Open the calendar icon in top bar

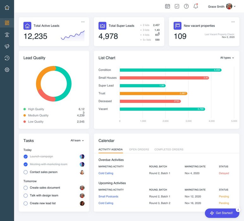tap(168, 6)
